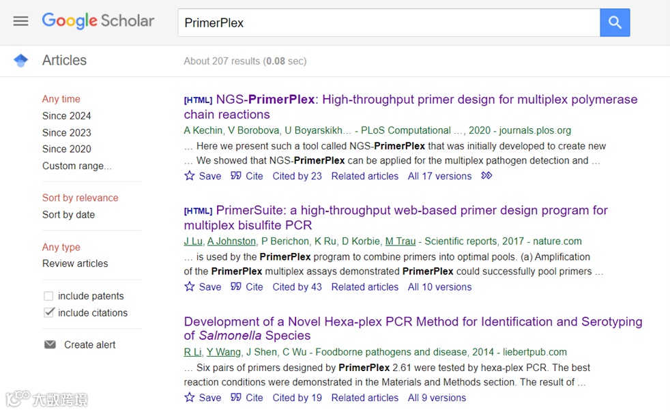Expand more options arrows for NGS-PrimerPlex result
The image size is (670, 412).
[x=486, y=176]
